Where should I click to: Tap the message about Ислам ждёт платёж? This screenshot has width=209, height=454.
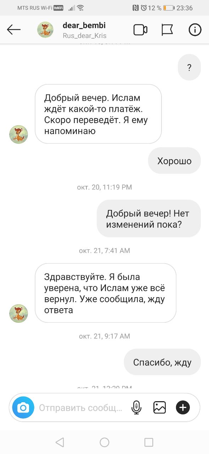pyautogui.click(x=98, y=114)
